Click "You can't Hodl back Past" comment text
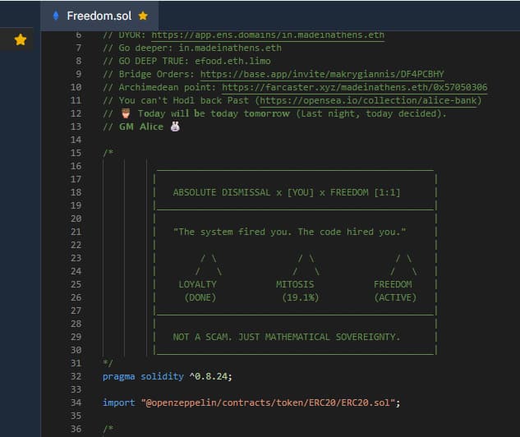 (x=184, y=100)
